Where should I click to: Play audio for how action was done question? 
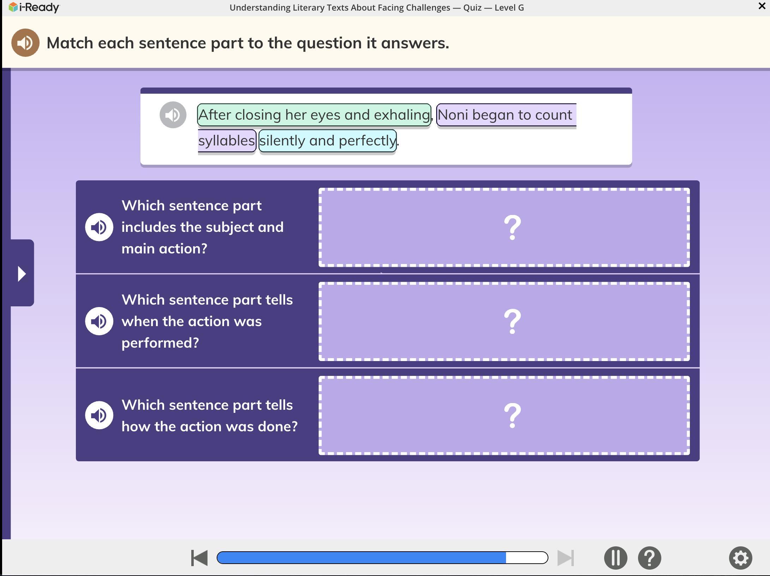coord(99,415)
